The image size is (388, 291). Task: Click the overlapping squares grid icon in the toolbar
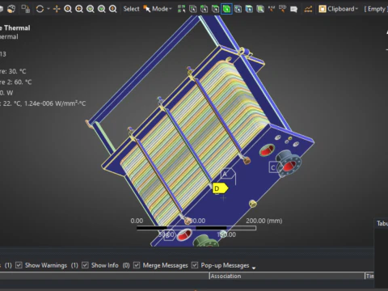click(26, 9)
